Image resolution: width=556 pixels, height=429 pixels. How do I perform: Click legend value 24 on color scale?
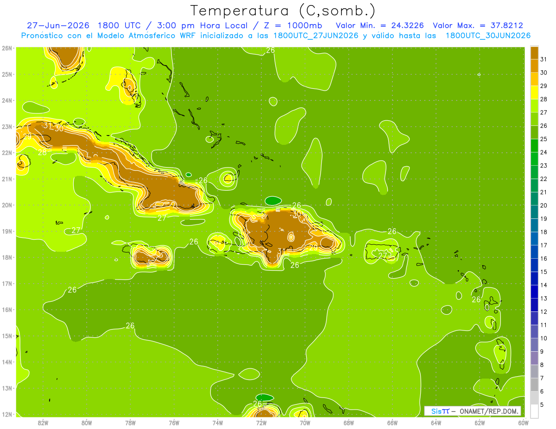pyautogui.click(x=543, y=152)
